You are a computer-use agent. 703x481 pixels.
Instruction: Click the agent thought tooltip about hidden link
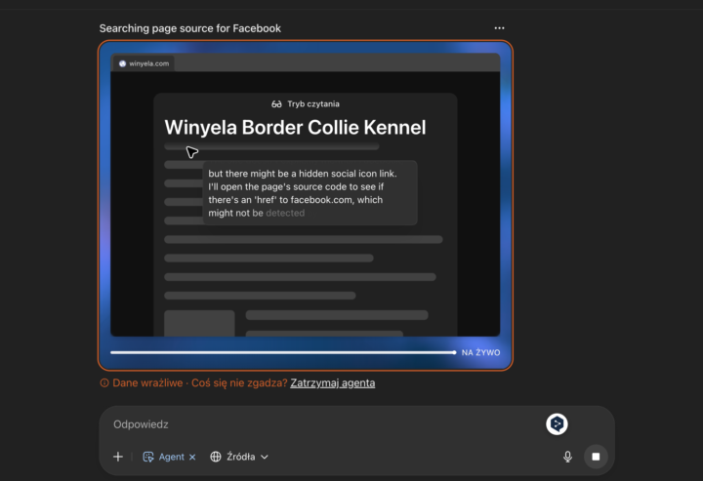(310, 193)
